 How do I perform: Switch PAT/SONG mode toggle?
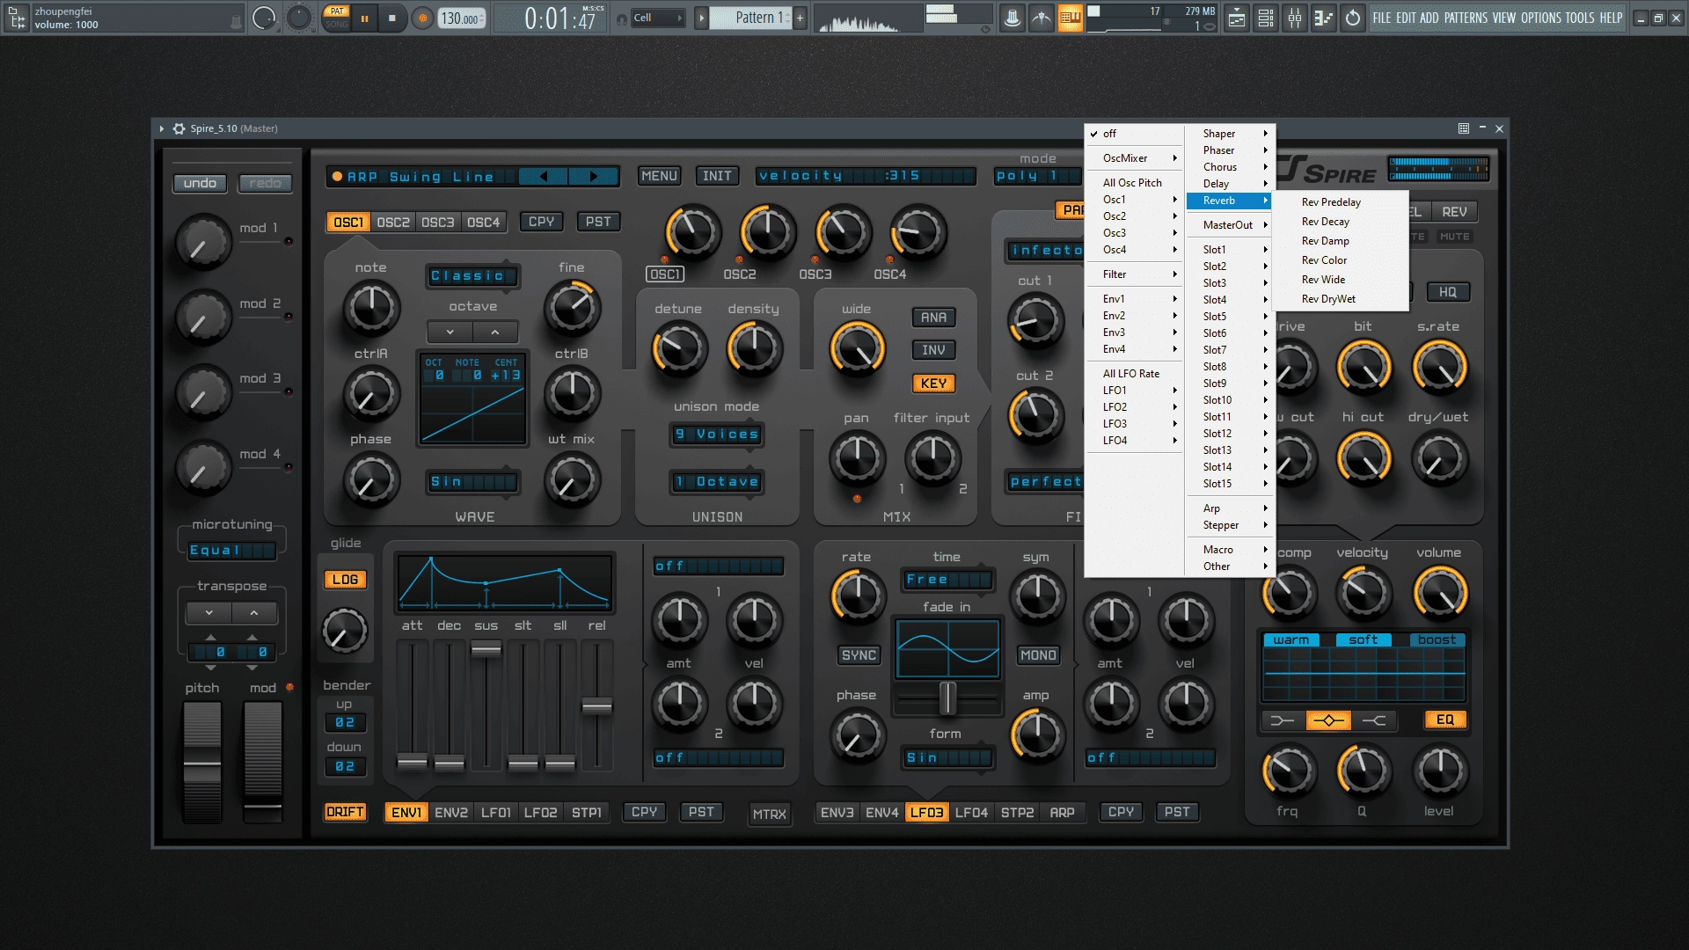click(337, 18)
